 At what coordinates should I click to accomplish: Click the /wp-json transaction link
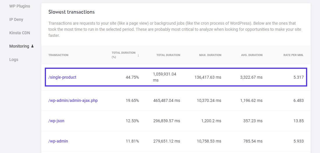coord(56,121)
